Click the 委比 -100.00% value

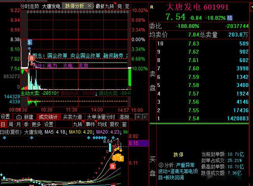[187, 26]
